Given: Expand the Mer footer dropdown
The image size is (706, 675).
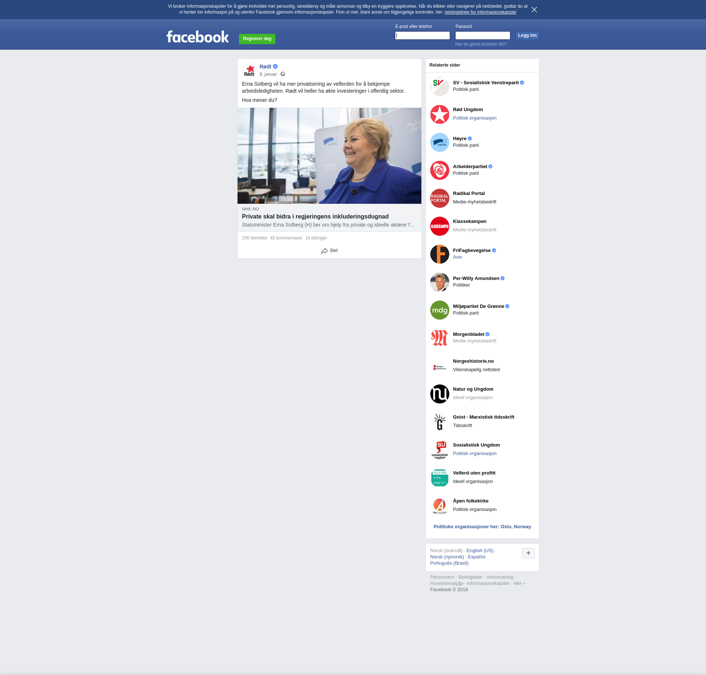Looking at the screenshot, I should click(x=519, y=583).
